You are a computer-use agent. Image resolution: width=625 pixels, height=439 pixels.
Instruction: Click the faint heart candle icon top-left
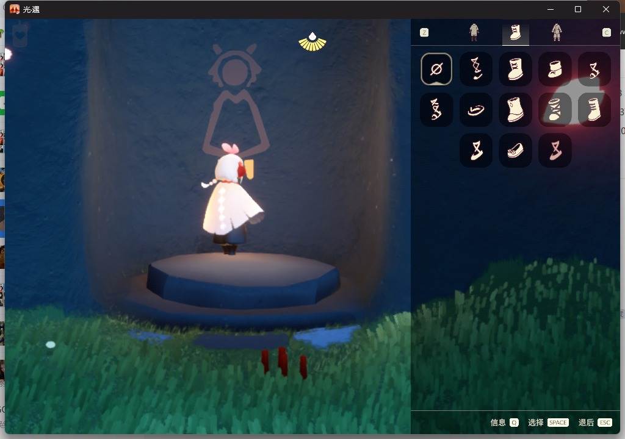20,35
